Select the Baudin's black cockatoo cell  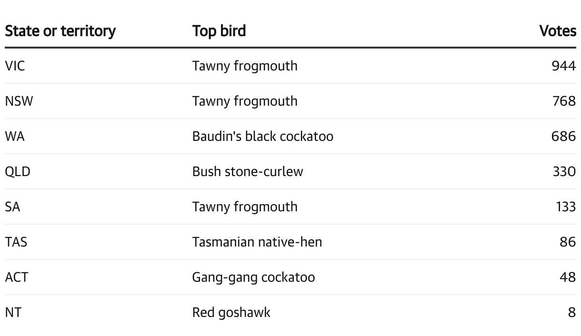(262, 136)
